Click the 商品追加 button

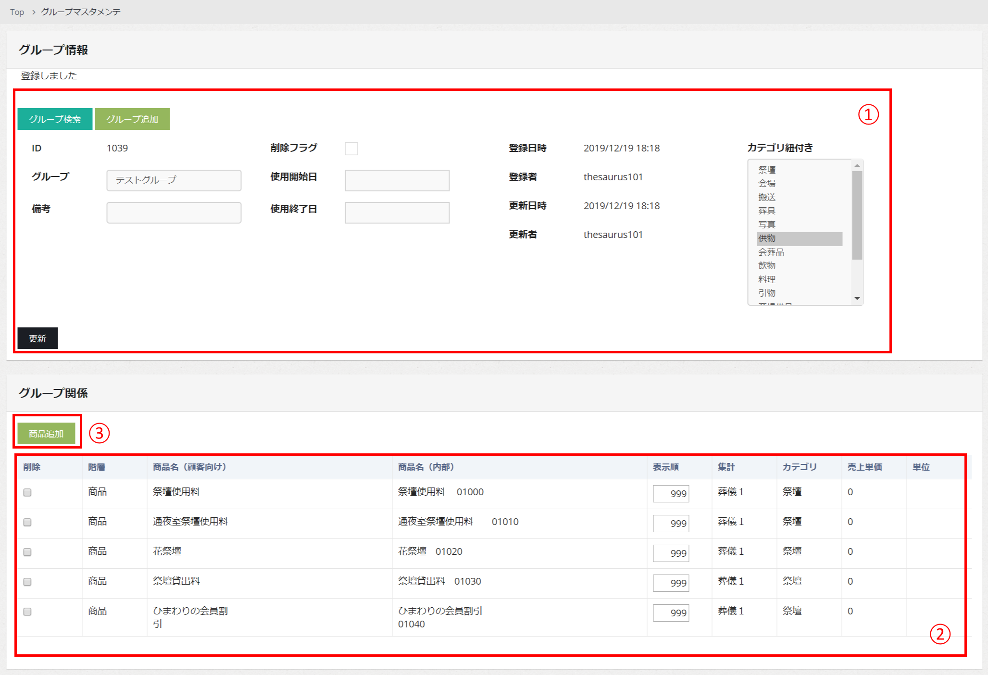pos(46,434)
